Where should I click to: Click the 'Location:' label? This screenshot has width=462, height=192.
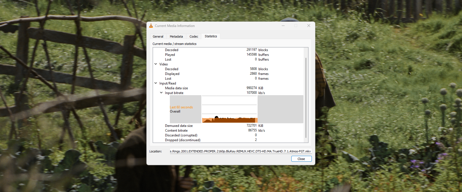click(x=155, y=151)
